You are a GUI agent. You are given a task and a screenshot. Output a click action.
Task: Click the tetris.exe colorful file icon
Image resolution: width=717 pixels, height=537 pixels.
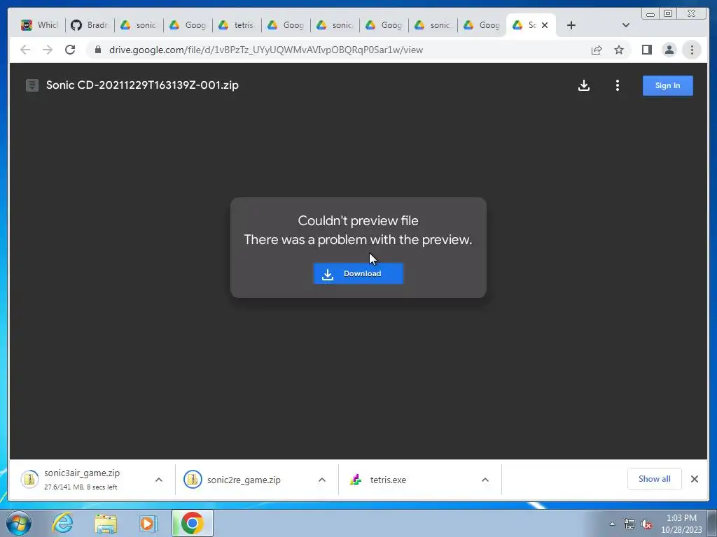(356, 480)
